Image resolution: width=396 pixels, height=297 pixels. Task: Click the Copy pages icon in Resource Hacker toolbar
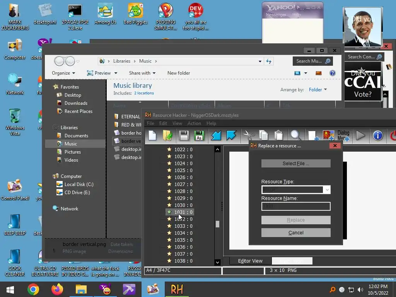tap(263, 135)
